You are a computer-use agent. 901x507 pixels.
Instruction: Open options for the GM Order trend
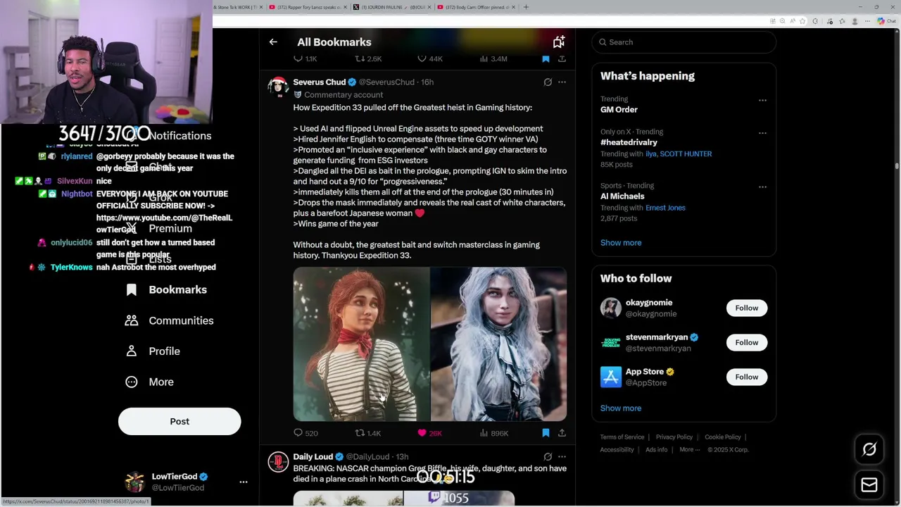[762, 101]
